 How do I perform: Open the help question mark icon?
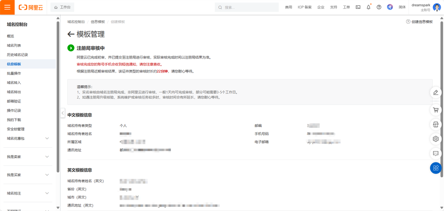coord(379,7)
